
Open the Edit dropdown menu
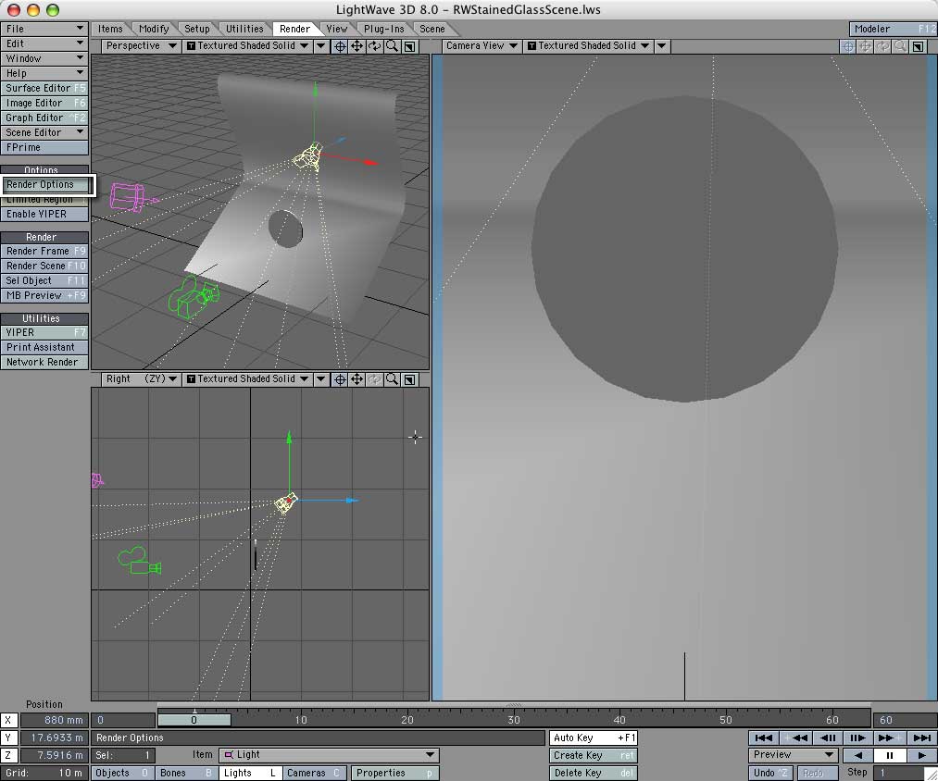44,43
